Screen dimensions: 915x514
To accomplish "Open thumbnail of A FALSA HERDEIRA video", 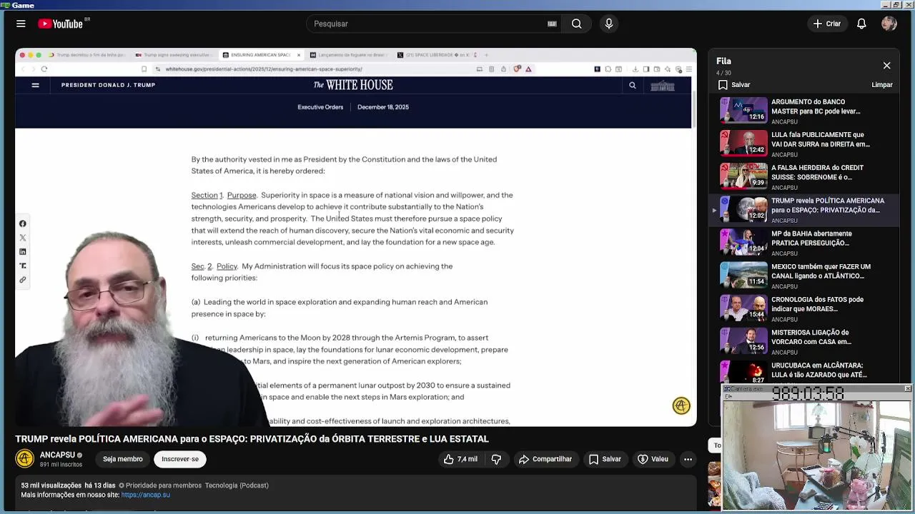I will 743,176.
